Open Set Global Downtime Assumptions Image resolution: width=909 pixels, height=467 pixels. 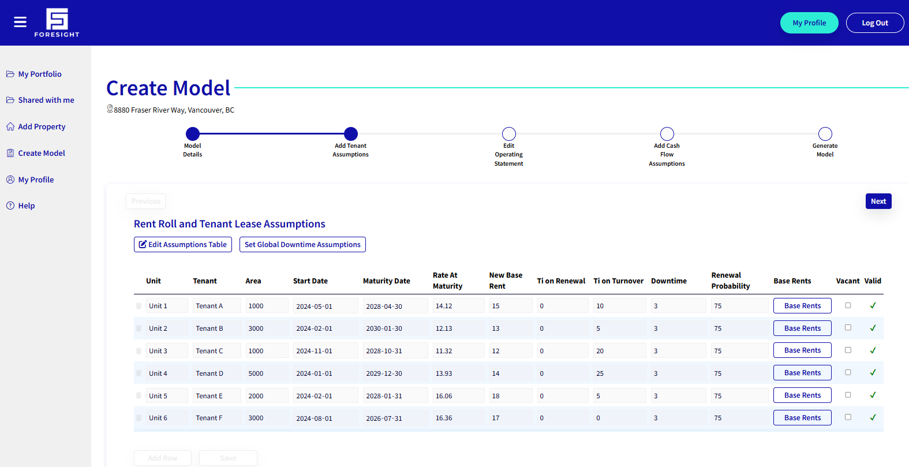click(302, 245)
